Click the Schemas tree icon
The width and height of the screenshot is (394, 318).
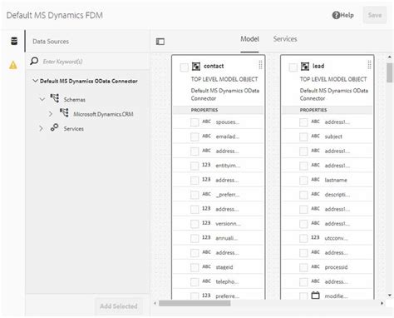point(55,98)
